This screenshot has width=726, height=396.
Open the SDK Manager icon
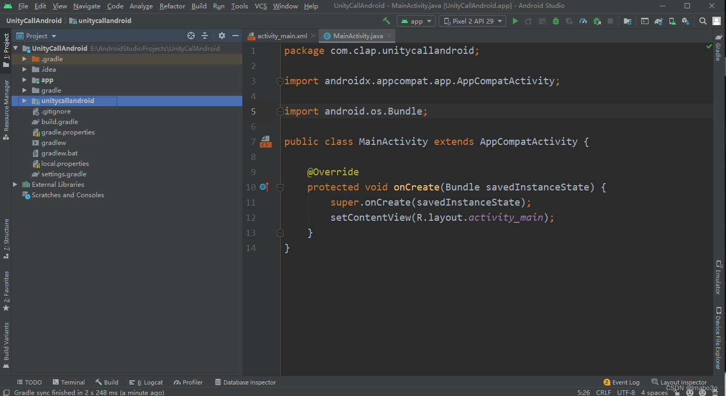(x=686, y=21)
